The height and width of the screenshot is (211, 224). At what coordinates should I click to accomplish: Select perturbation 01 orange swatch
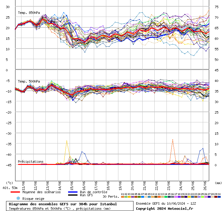pyautogui.click(x=123, y=197)
